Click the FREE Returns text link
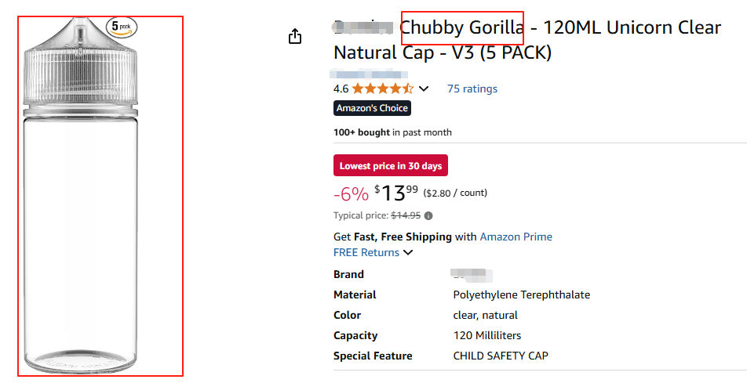This screenshot has width=747, height=383. click(366, 252)
